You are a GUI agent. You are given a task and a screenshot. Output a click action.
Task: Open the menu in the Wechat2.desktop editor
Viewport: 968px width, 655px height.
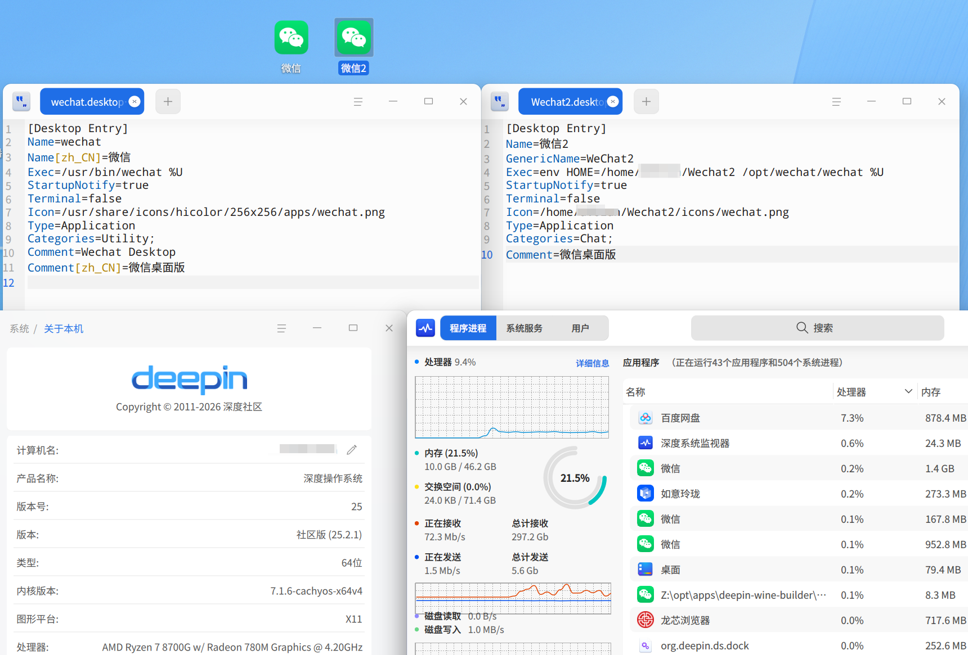click(836, 102)
